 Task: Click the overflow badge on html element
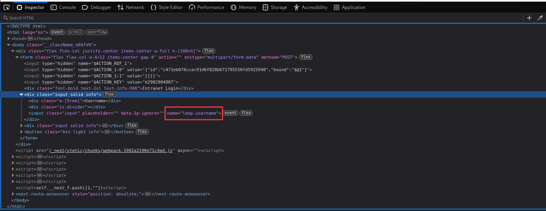tap(97, 32)
